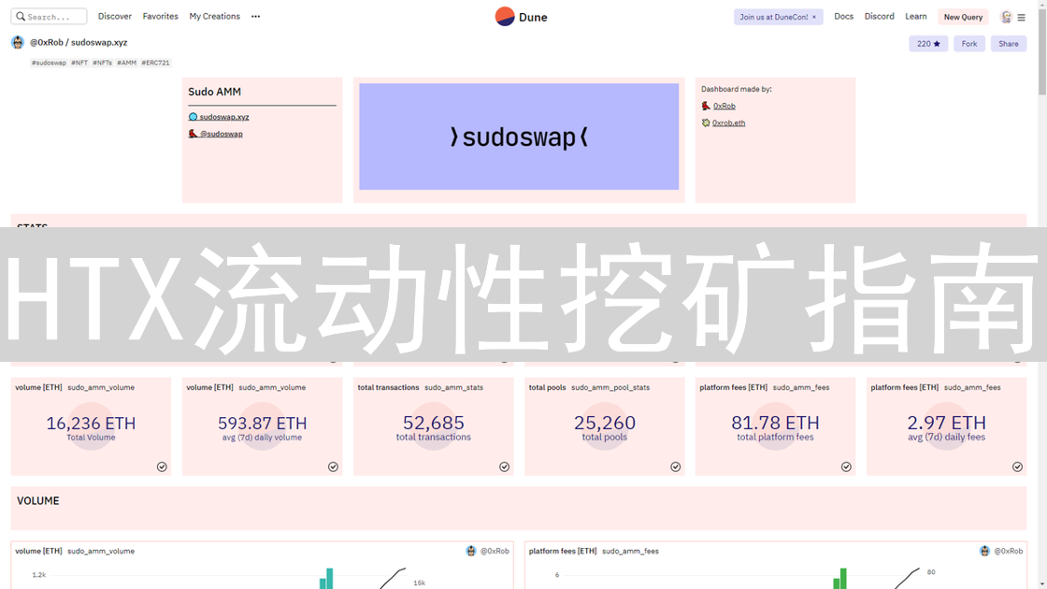Open sudo_amm_volume query on volume chart
Image resolution: width=1047 pixels, height=589 pixels.
(101, 551)
